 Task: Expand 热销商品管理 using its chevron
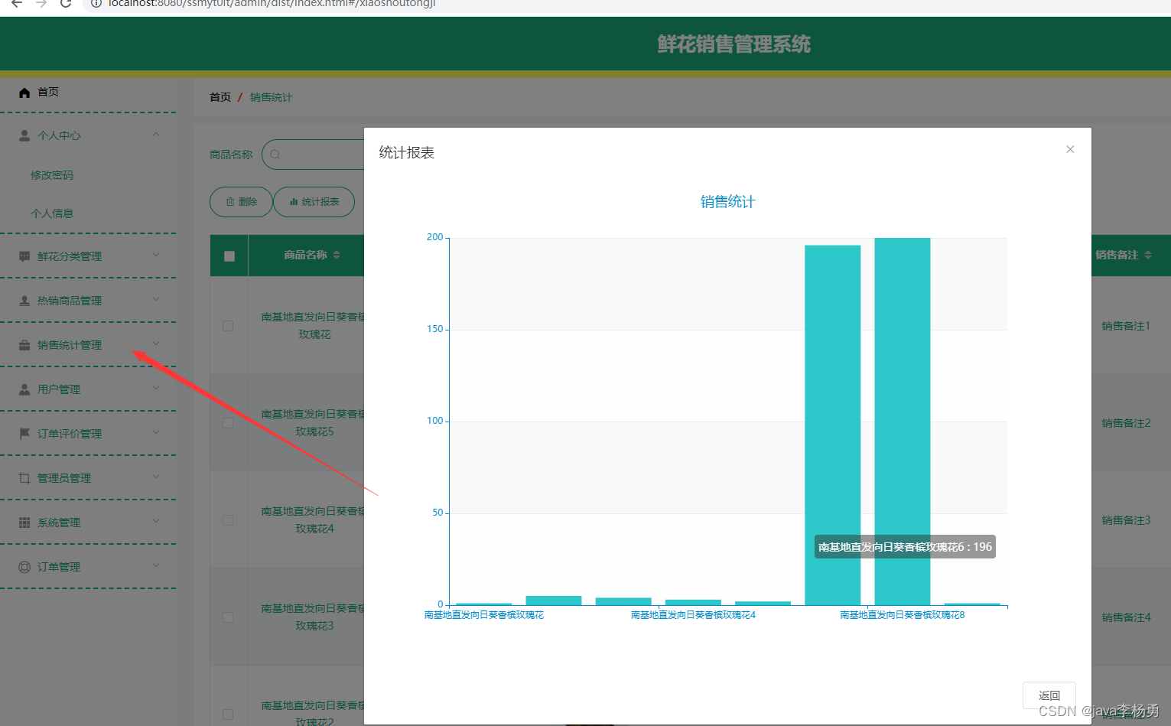[156, 299]
